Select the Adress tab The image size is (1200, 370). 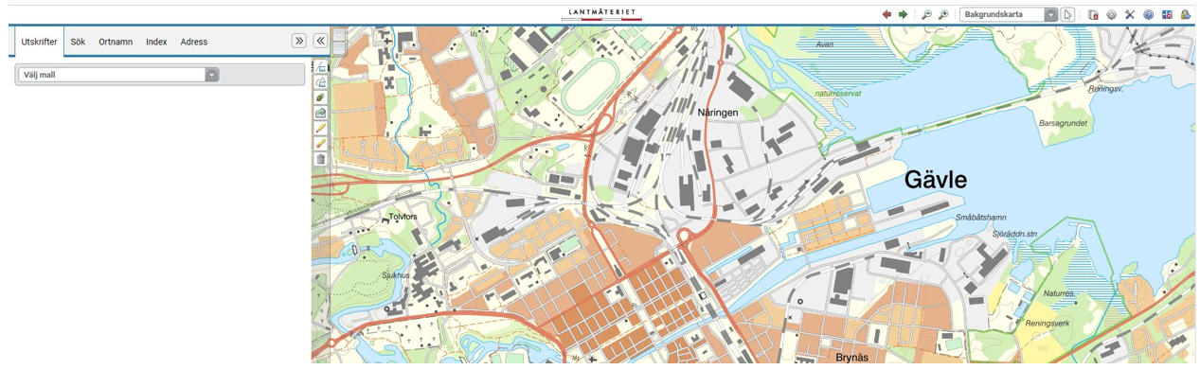coord(194,42)
